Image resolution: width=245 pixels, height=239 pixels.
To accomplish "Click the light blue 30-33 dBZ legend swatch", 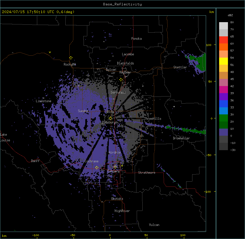I will coord(223,111).
